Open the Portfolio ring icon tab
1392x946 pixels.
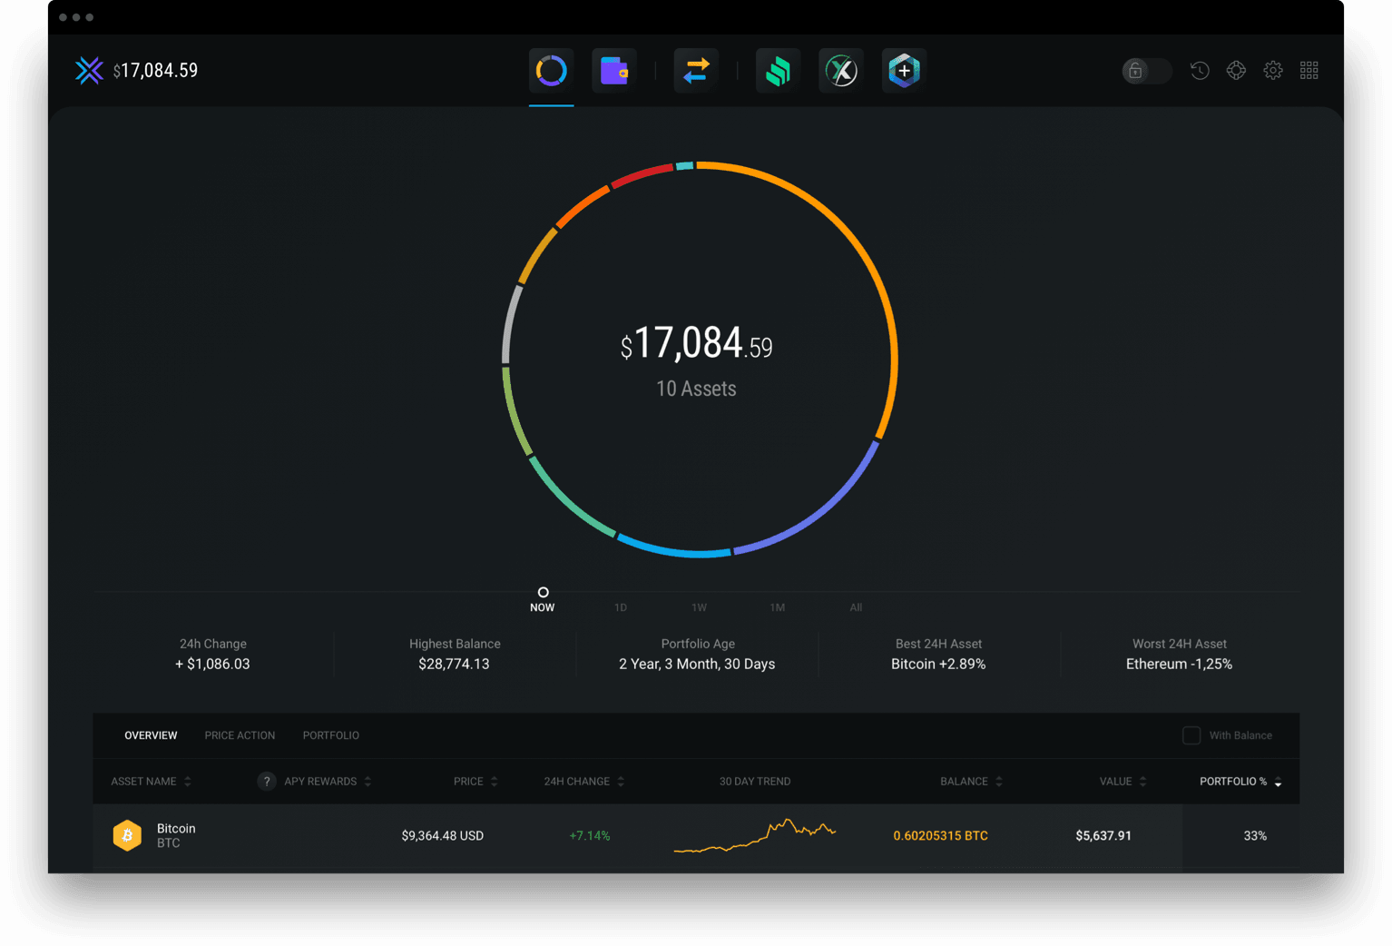coord(551,70)
